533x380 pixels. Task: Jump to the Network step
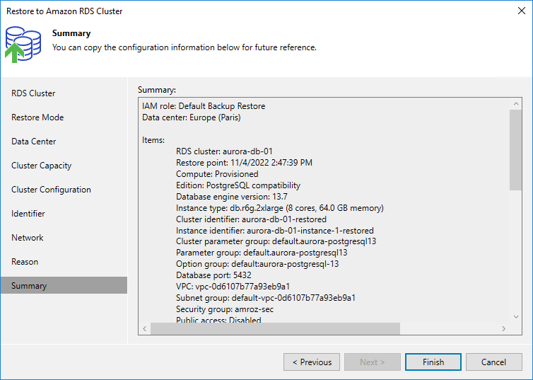(28, 238)
